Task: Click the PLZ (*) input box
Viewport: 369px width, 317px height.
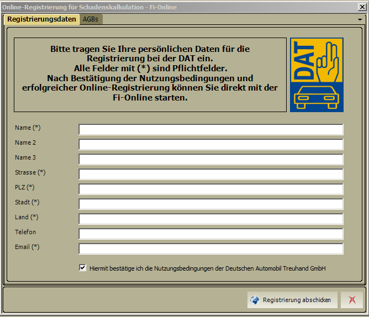Action: coord(211,189)
